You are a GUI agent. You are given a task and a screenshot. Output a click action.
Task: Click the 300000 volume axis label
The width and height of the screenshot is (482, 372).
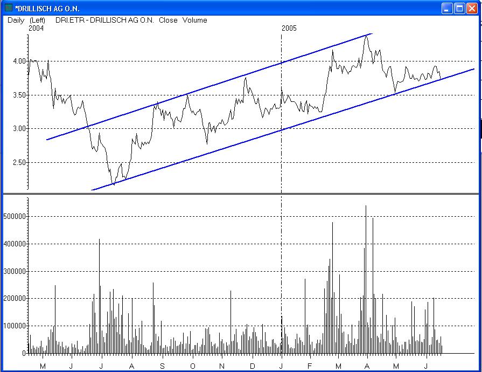pyautogui.click(x=15, y=271)
